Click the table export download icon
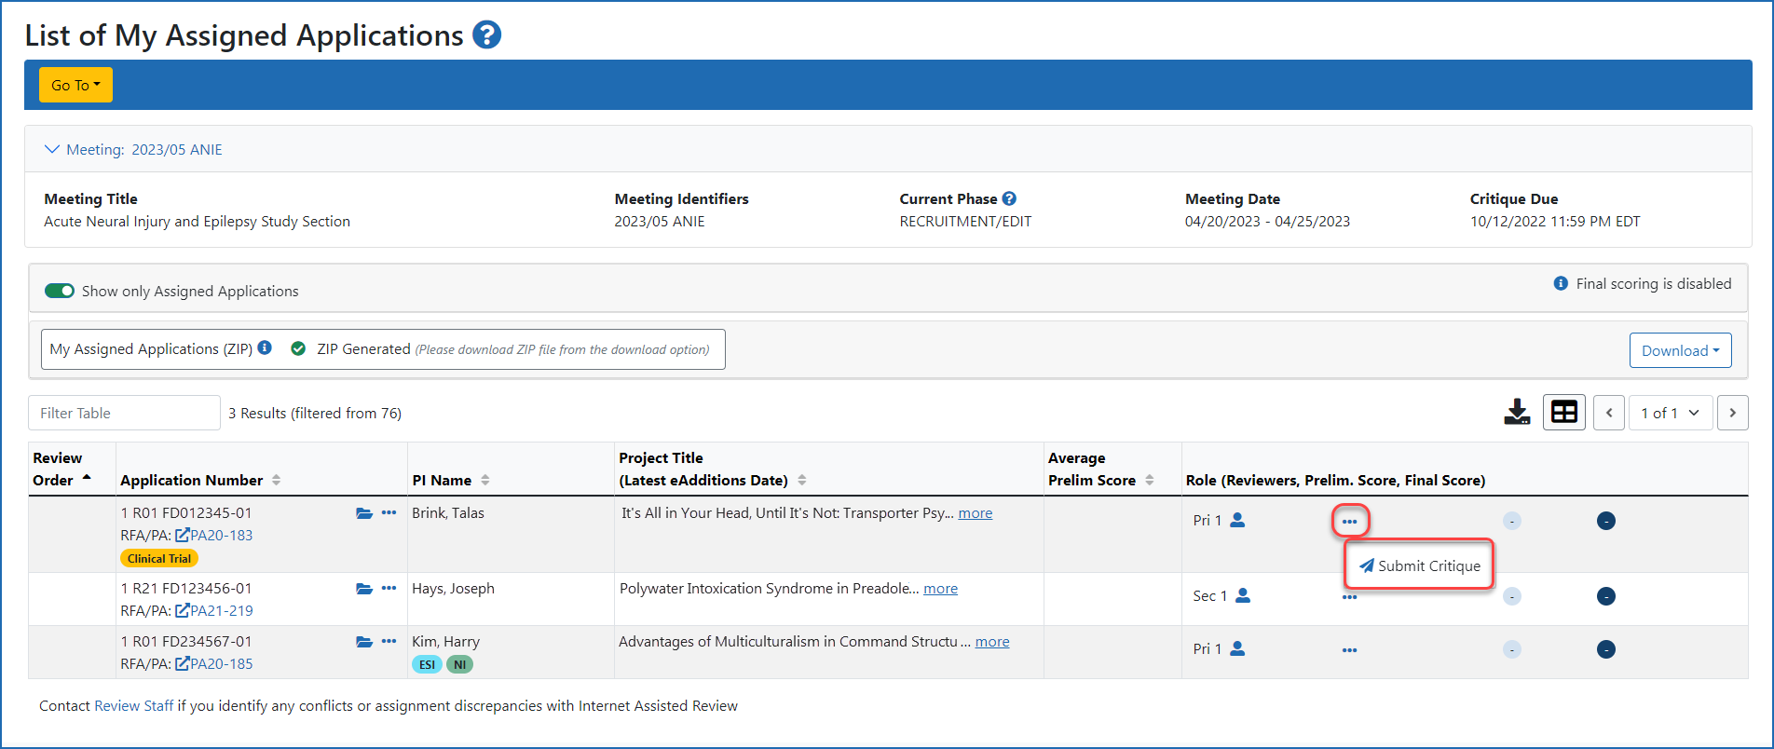The image size is (1774, 749). coord(1517,412)
